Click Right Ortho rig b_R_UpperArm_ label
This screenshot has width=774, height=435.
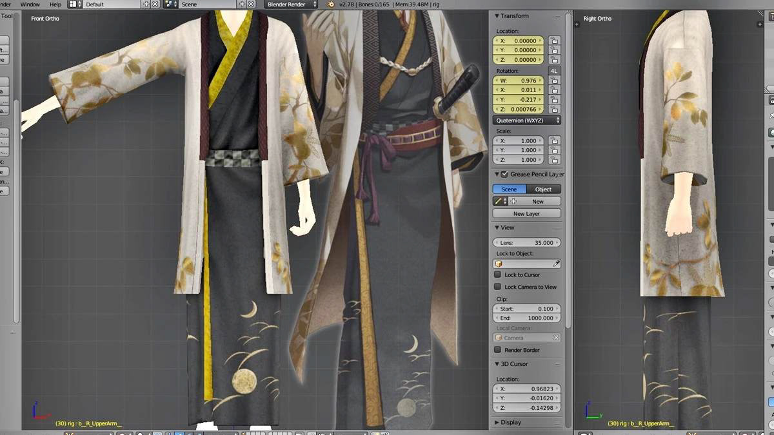[641, 423]
